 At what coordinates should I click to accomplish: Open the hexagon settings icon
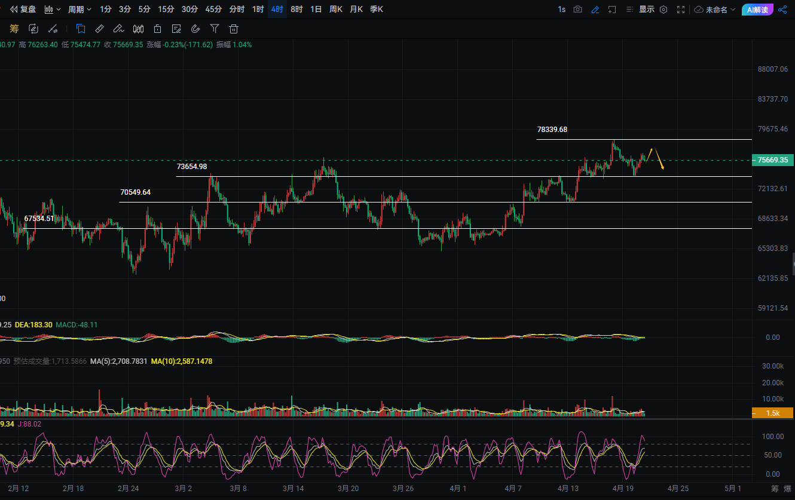[663, 10]
